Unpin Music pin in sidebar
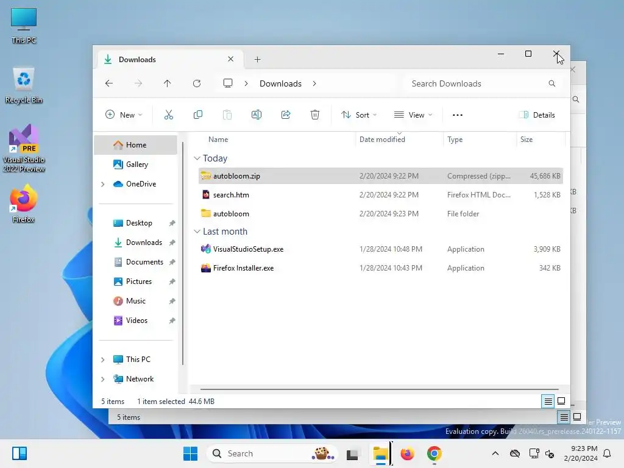 (172, 301)
